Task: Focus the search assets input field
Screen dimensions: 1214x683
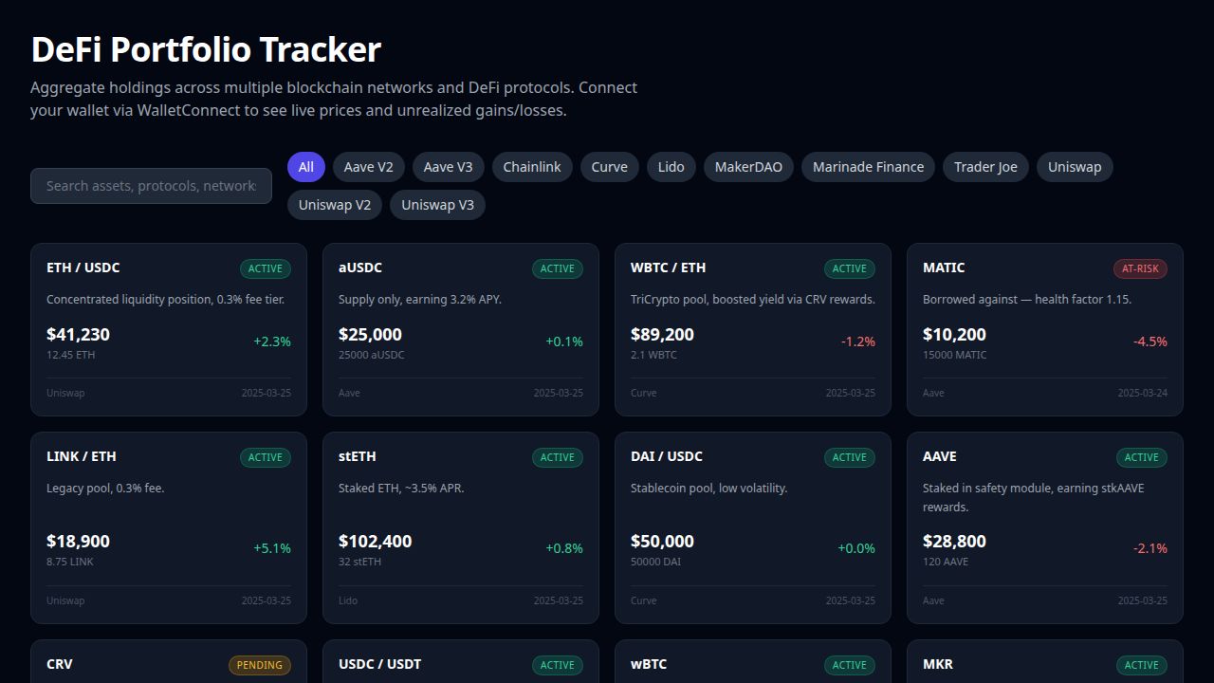Action: [x=151, y=186]
